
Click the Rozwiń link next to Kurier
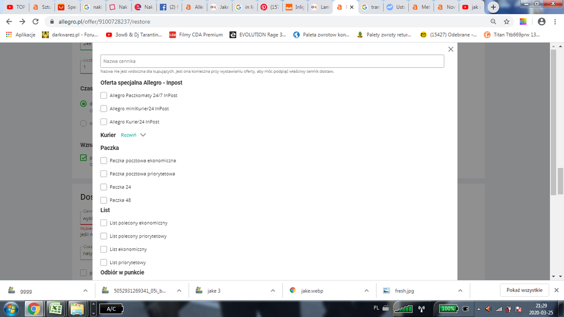pyautogui.click(x=128, y=135)
